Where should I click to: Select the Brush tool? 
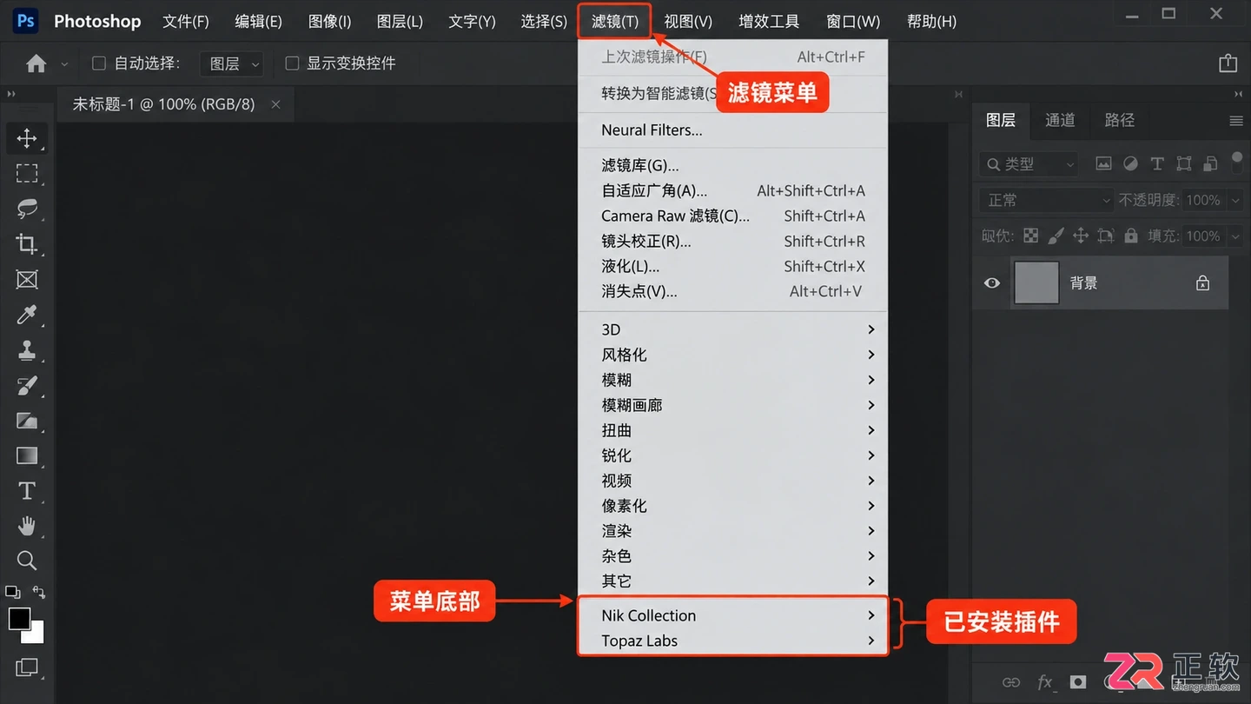(x=27, y=385)
